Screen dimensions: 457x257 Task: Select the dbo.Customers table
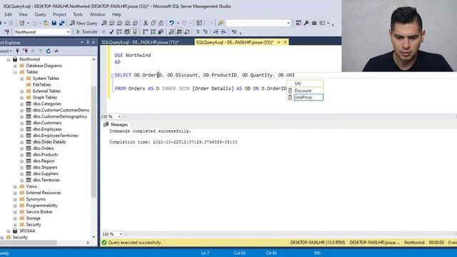point(47,123)
